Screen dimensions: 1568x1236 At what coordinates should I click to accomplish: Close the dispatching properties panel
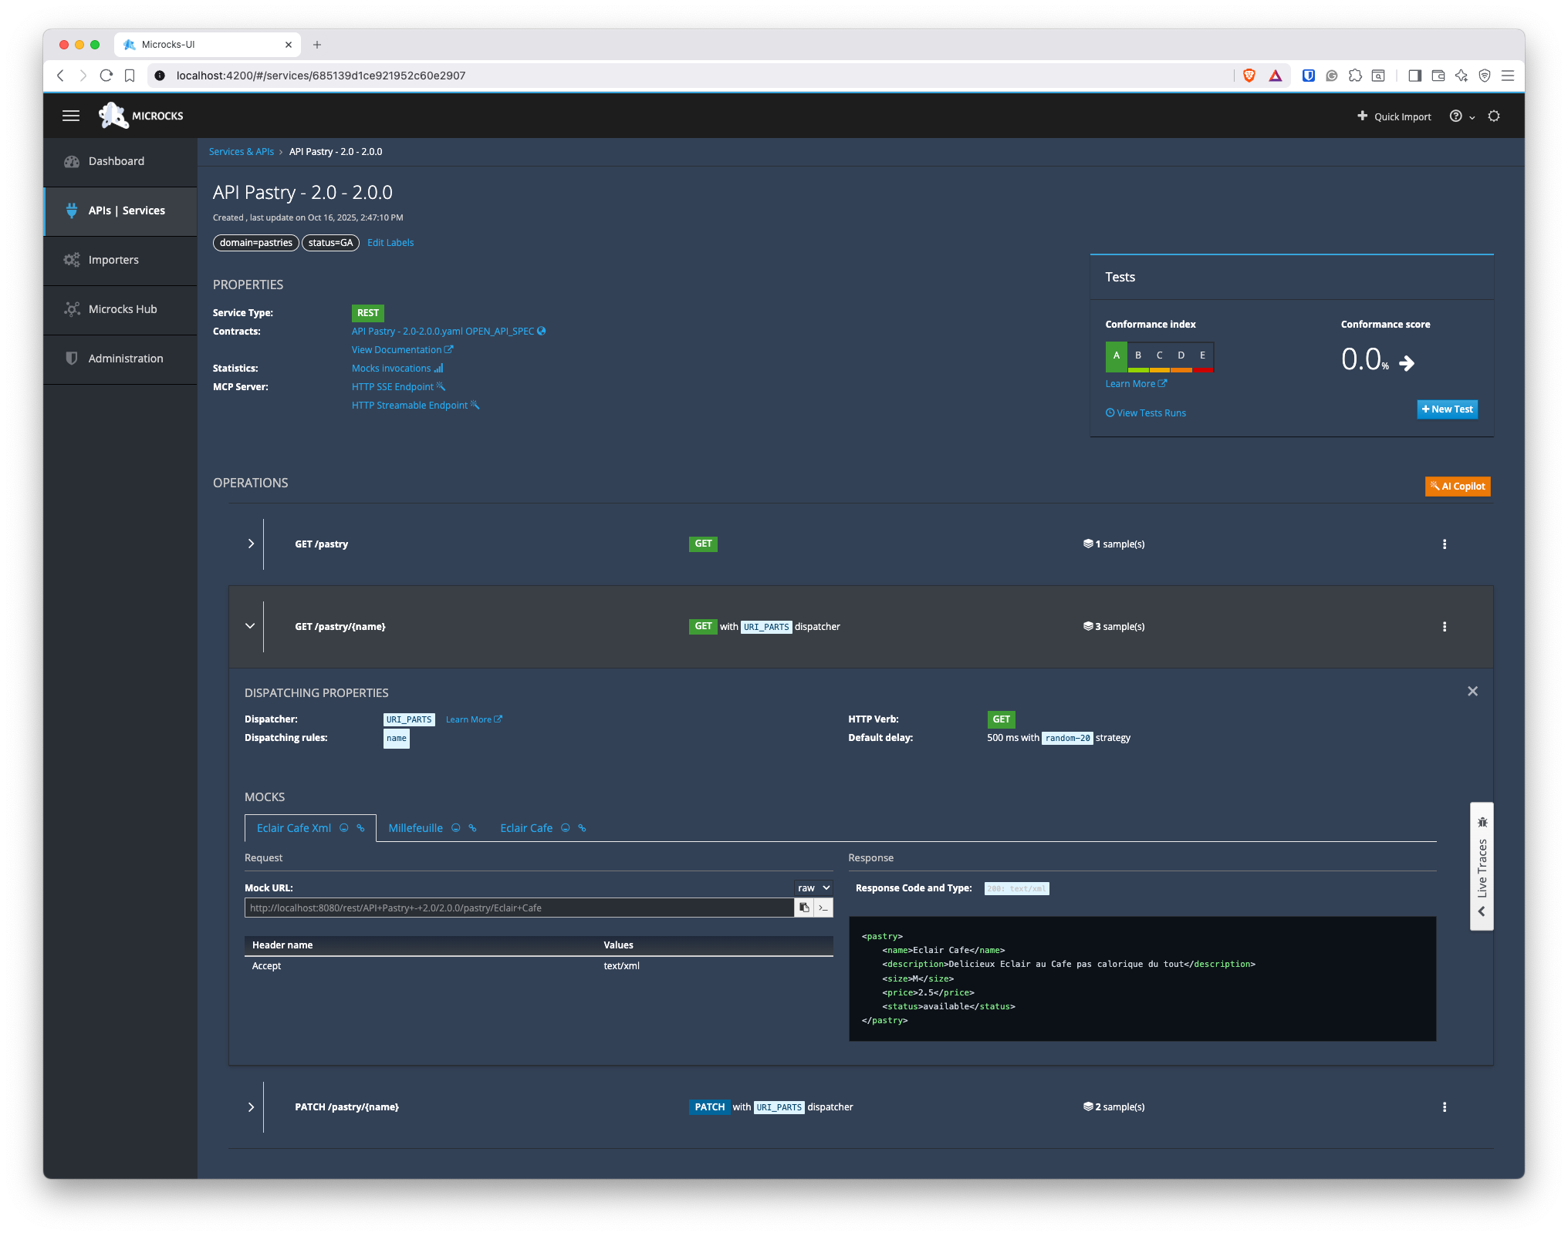coord(1472,691)
